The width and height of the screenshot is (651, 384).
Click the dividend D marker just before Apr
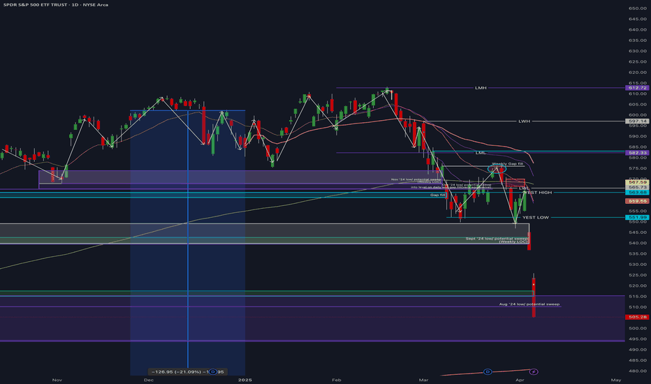[x=488, y=371]
